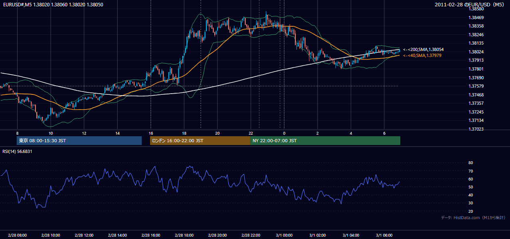Click the 2/28 10:00 time label
The width and height of the screenshot is (510, 239).
51,235
